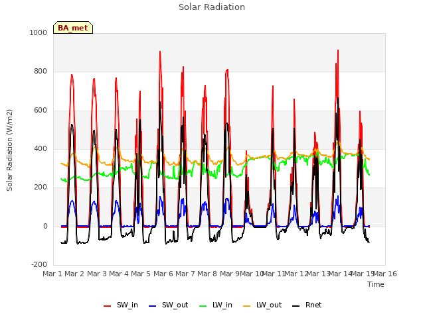The image size is (425, 318).
Task: Click the -200 y-axis tick label
Action: (x=39, y=264)
